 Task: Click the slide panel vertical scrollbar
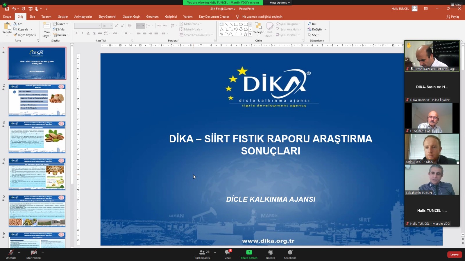click(x=72, y=116)
